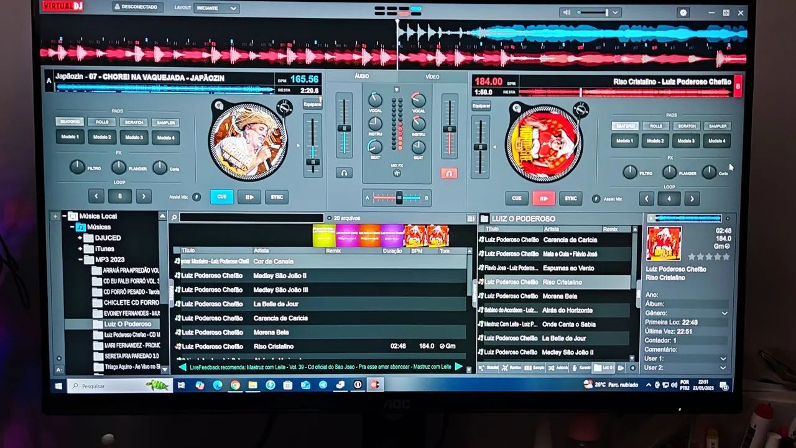Expand the DJUCED folder
This screenshot has width=796, height=448.
(80, 238)
